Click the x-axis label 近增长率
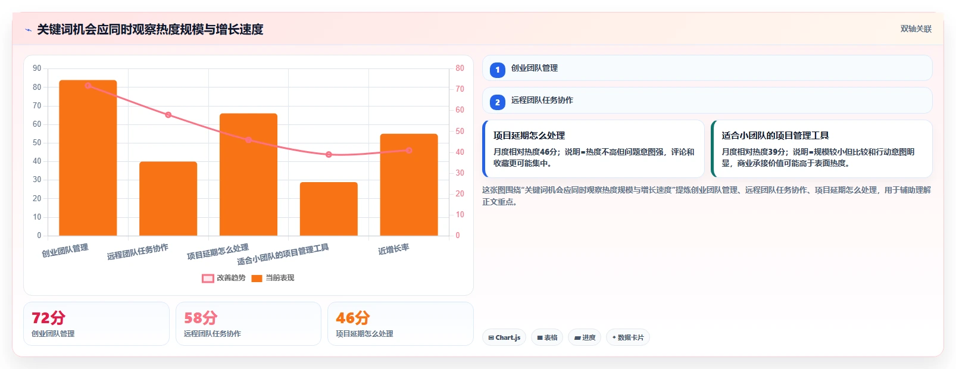 393,249
